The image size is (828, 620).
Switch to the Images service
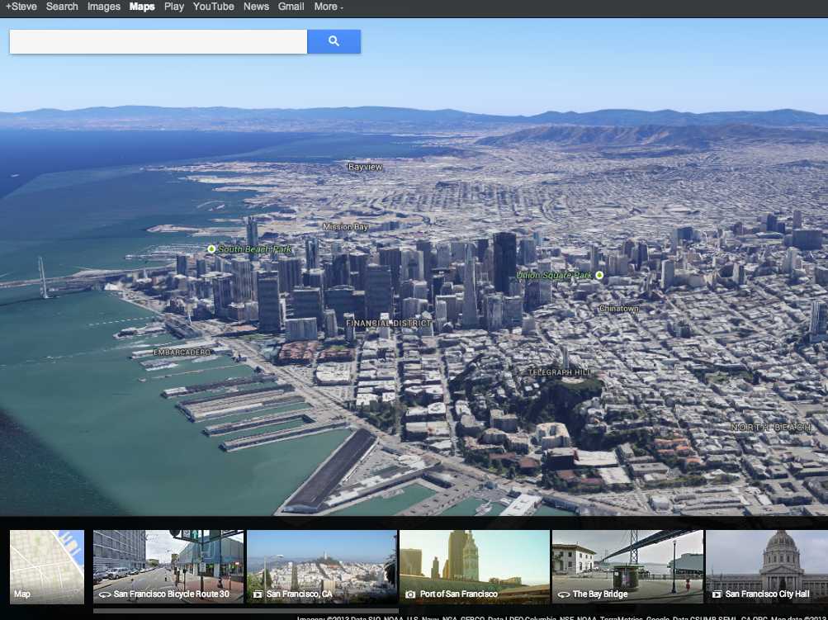(x=103, y=7)
